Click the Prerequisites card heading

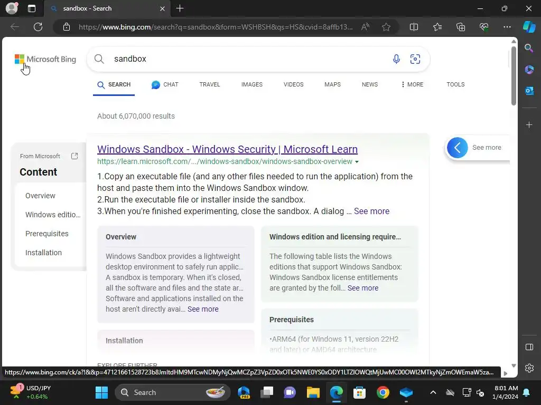[x=291, y=320]
